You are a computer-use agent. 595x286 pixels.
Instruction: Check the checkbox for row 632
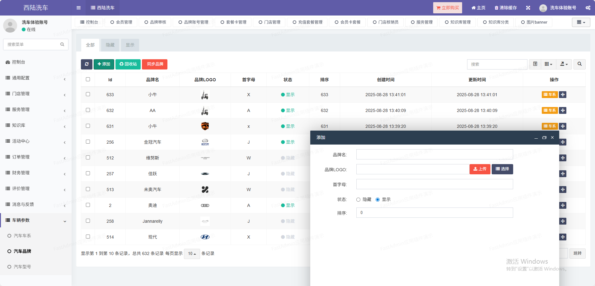pyautogui.click(x=88, y=110)
